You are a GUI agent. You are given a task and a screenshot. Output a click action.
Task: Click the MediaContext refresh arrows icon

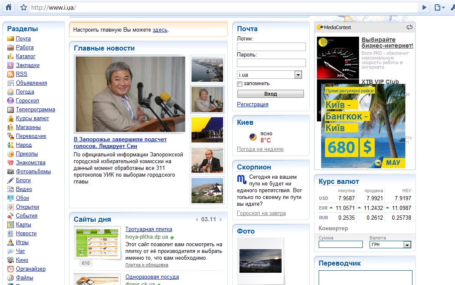click(x=410, y=27)
